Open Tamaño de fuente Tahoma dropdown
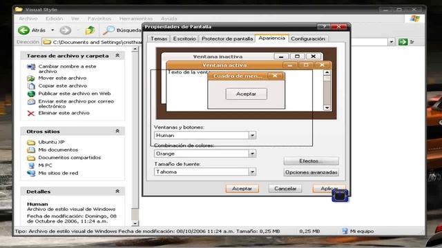 click(252, 172)
